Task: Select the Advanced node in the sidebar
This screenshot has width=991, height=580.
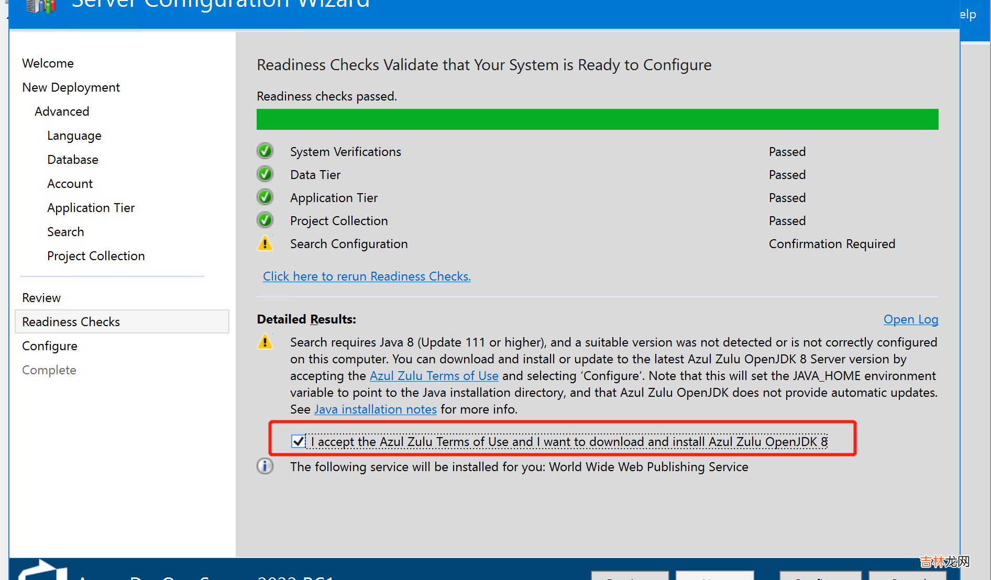Action: pyautogui.click(x=62, y=111)
